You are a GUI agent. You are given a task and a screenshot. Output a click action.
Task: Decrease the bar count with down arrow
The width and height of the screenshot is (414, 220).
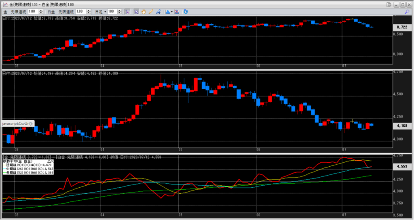[x=119, y=13]
